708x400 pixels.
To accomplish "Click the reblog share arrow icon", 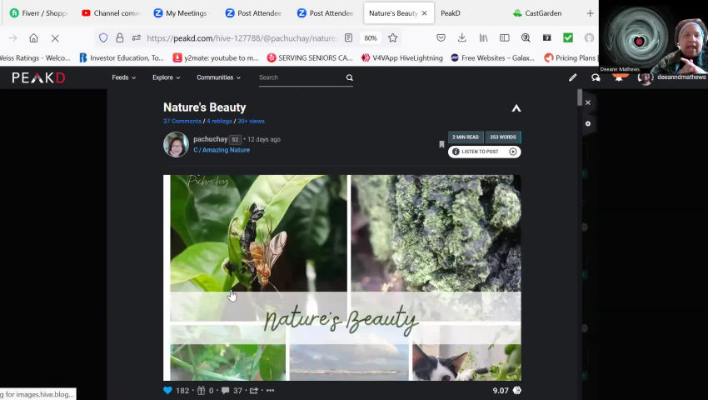I will pos(254,391).
